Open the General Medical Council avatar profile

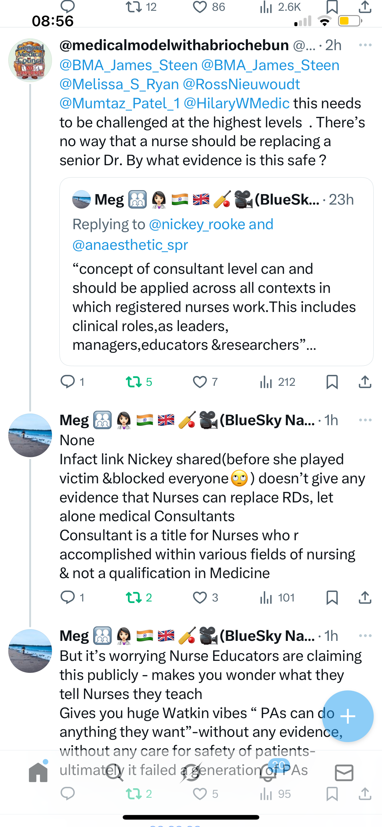tap(30, 60)
